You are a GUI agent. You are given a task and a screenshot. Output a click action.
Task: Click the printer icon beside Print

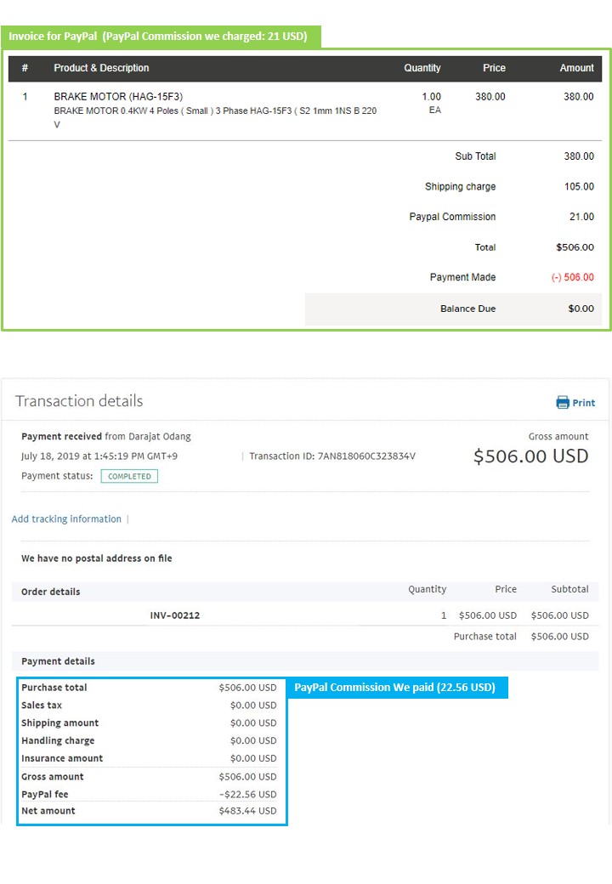[563, 402]
